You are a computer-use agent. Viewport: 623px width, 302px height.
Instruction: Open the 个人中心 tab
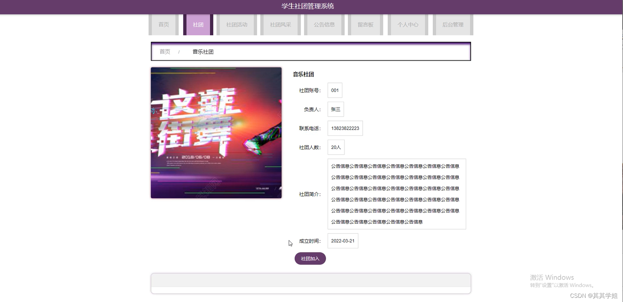point(408,25)
